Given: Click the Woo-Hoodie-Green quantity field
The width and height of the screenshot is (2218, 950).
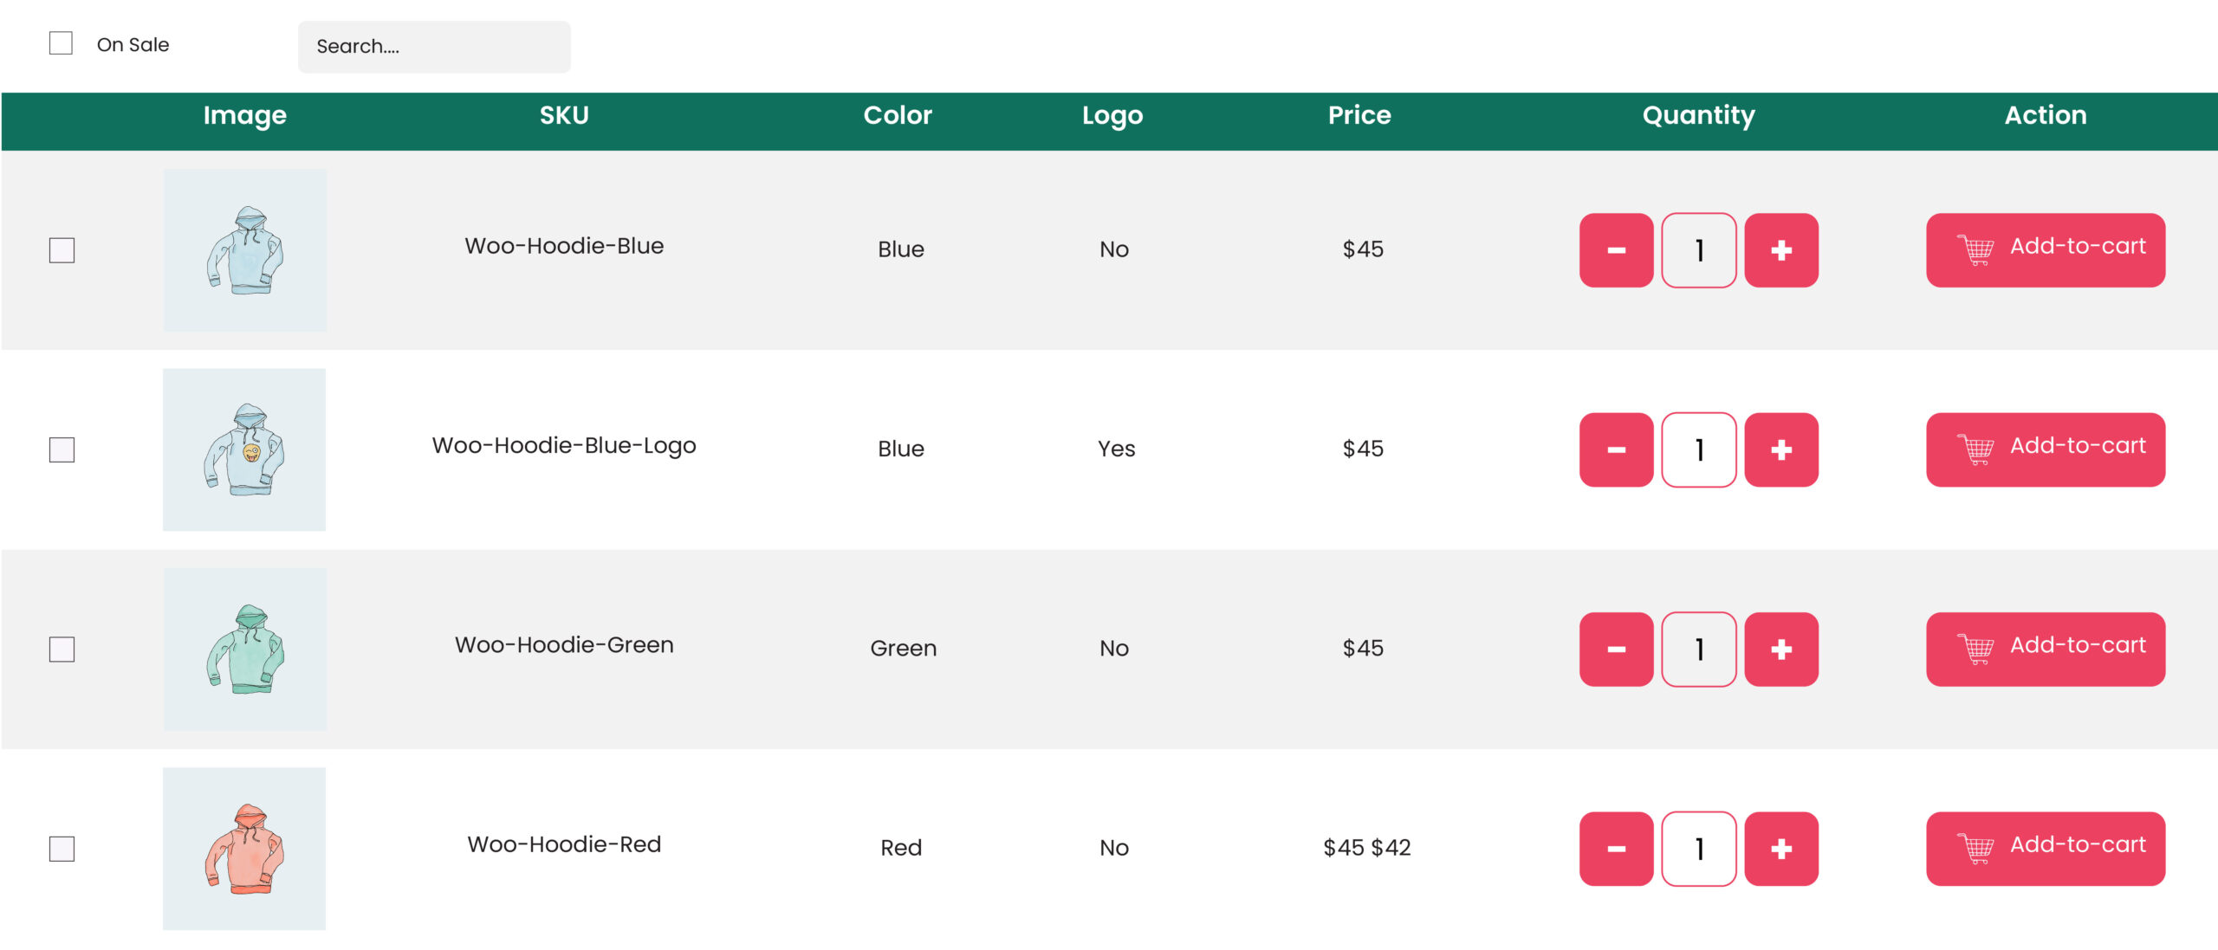Looking at the screenshot, I should [1698, 649].
